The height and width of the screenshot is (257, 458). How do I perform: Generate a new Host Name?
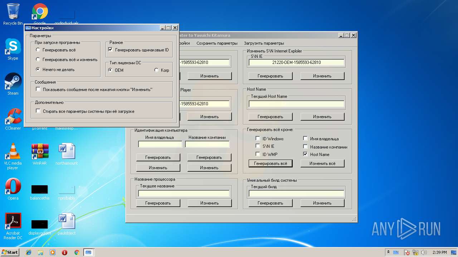tap(271, 117)
